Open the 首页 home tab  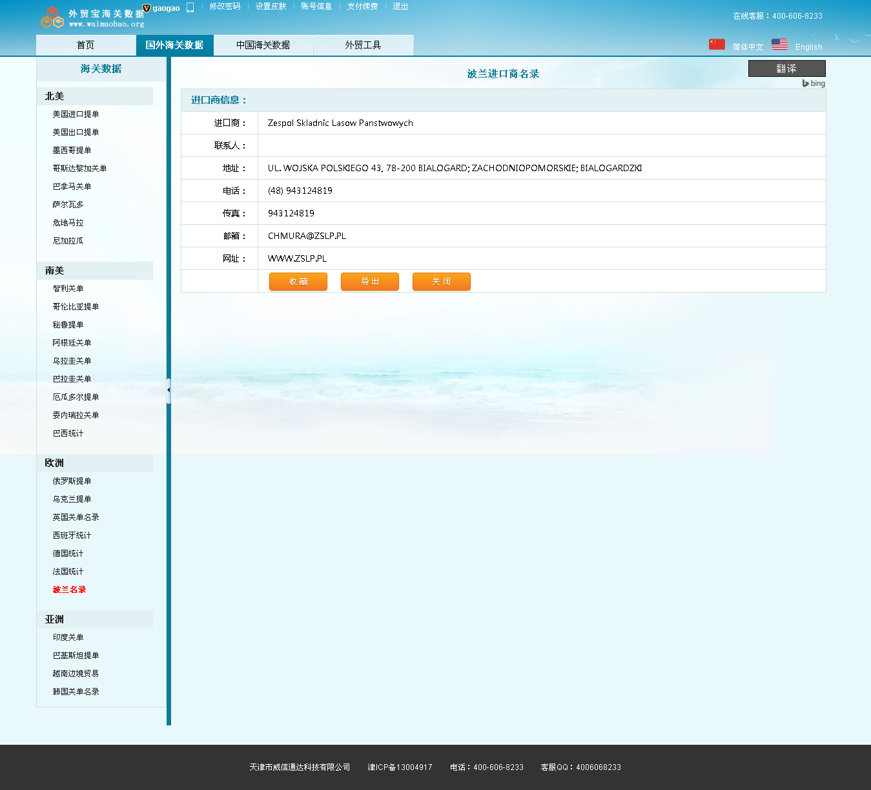click(x=85, y=45)
